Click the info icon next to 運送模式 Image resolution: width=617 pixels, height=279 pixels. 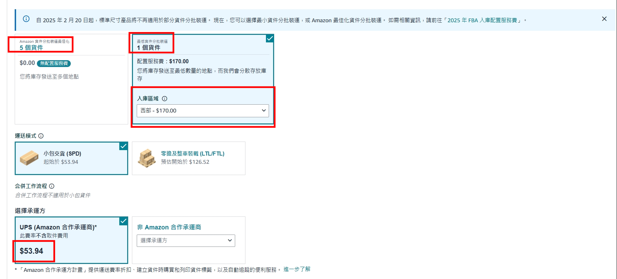tap(41, 136)
